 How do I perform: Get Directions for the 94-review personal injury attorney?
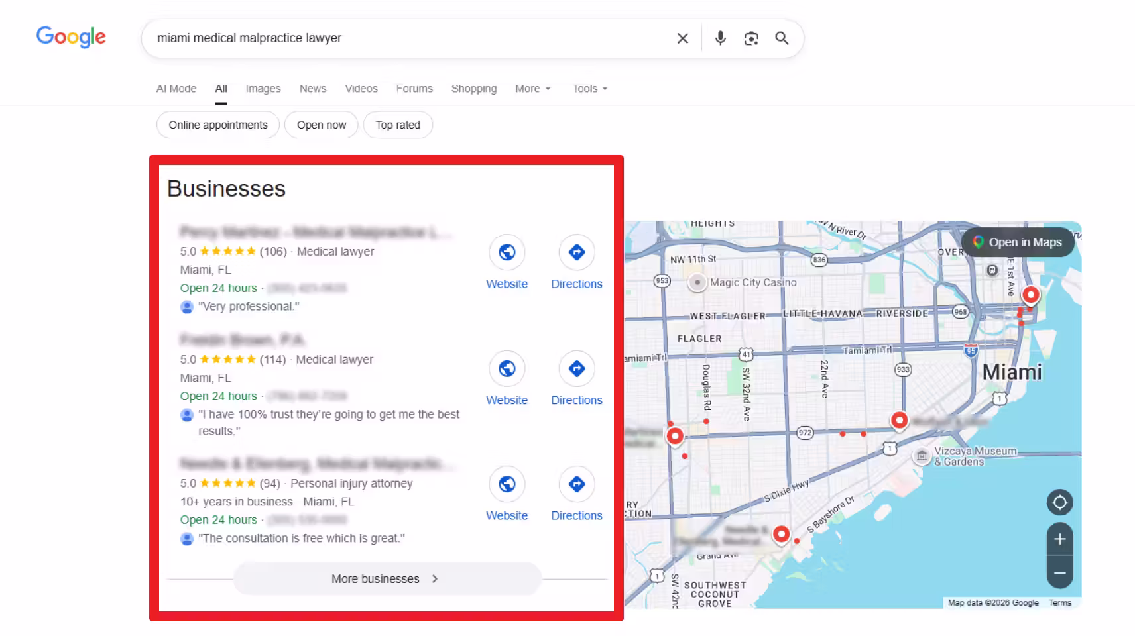point(577,494)
